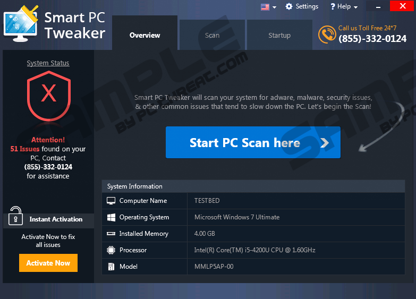Viewport: 416px width, 299px height.
Task: Click the Instant Activation header
Action: click(x=56, y=219)
